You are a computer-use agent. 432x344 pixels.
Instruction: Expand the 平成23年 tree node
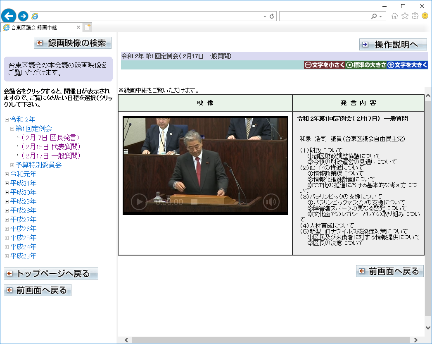click(7, 256)
